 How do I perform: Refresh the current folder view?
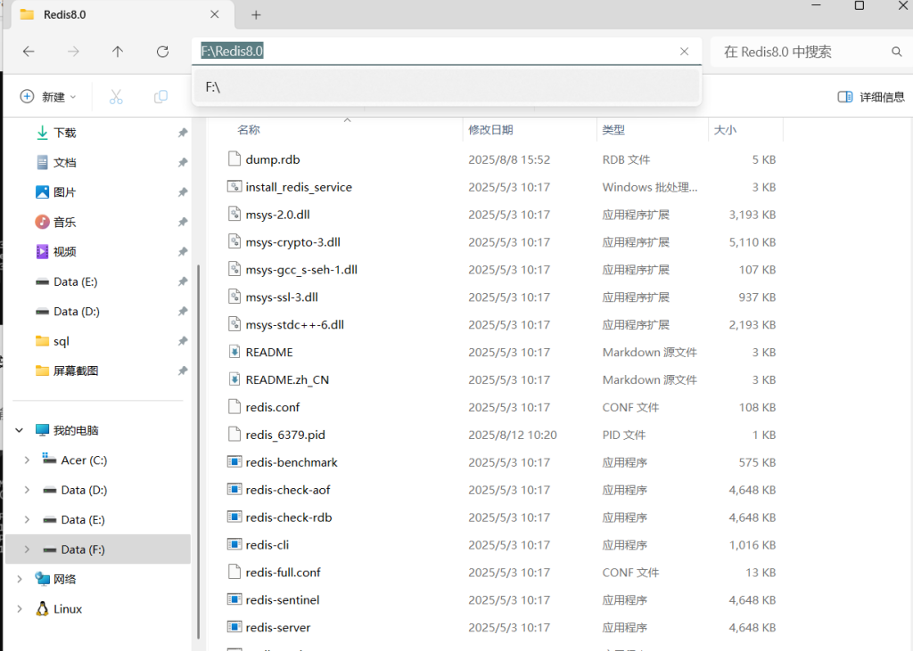point(162,52)
